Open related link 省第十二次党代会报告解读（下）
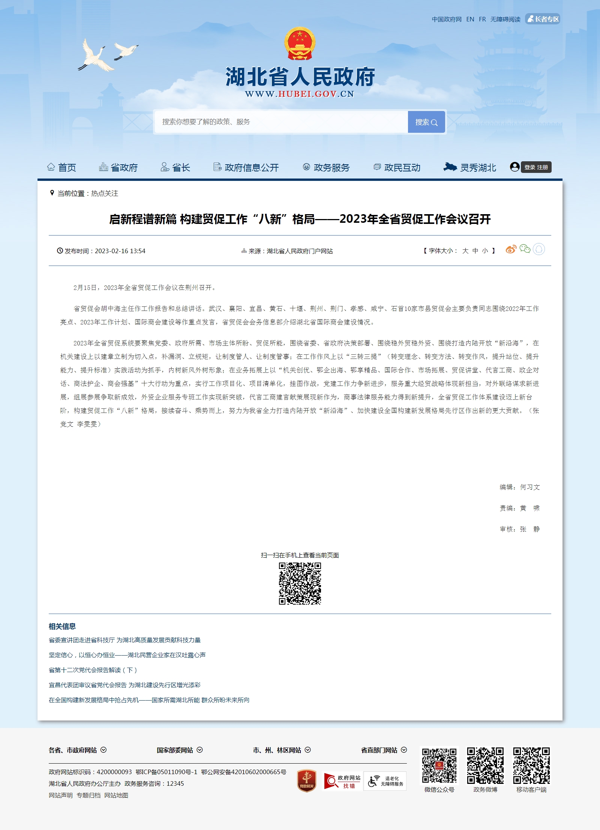 pos(93,670)
